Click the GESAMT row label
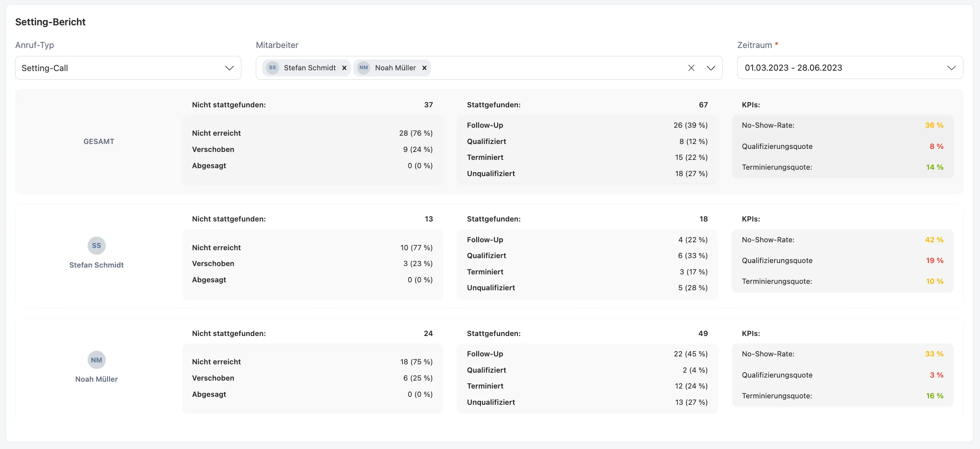This screenshot has height=449, width=980. pos(99,142)
